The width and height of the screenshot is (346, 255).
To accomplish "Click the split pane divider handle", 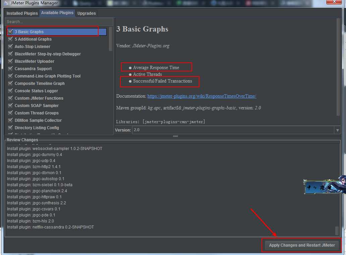I will point(175,136).
